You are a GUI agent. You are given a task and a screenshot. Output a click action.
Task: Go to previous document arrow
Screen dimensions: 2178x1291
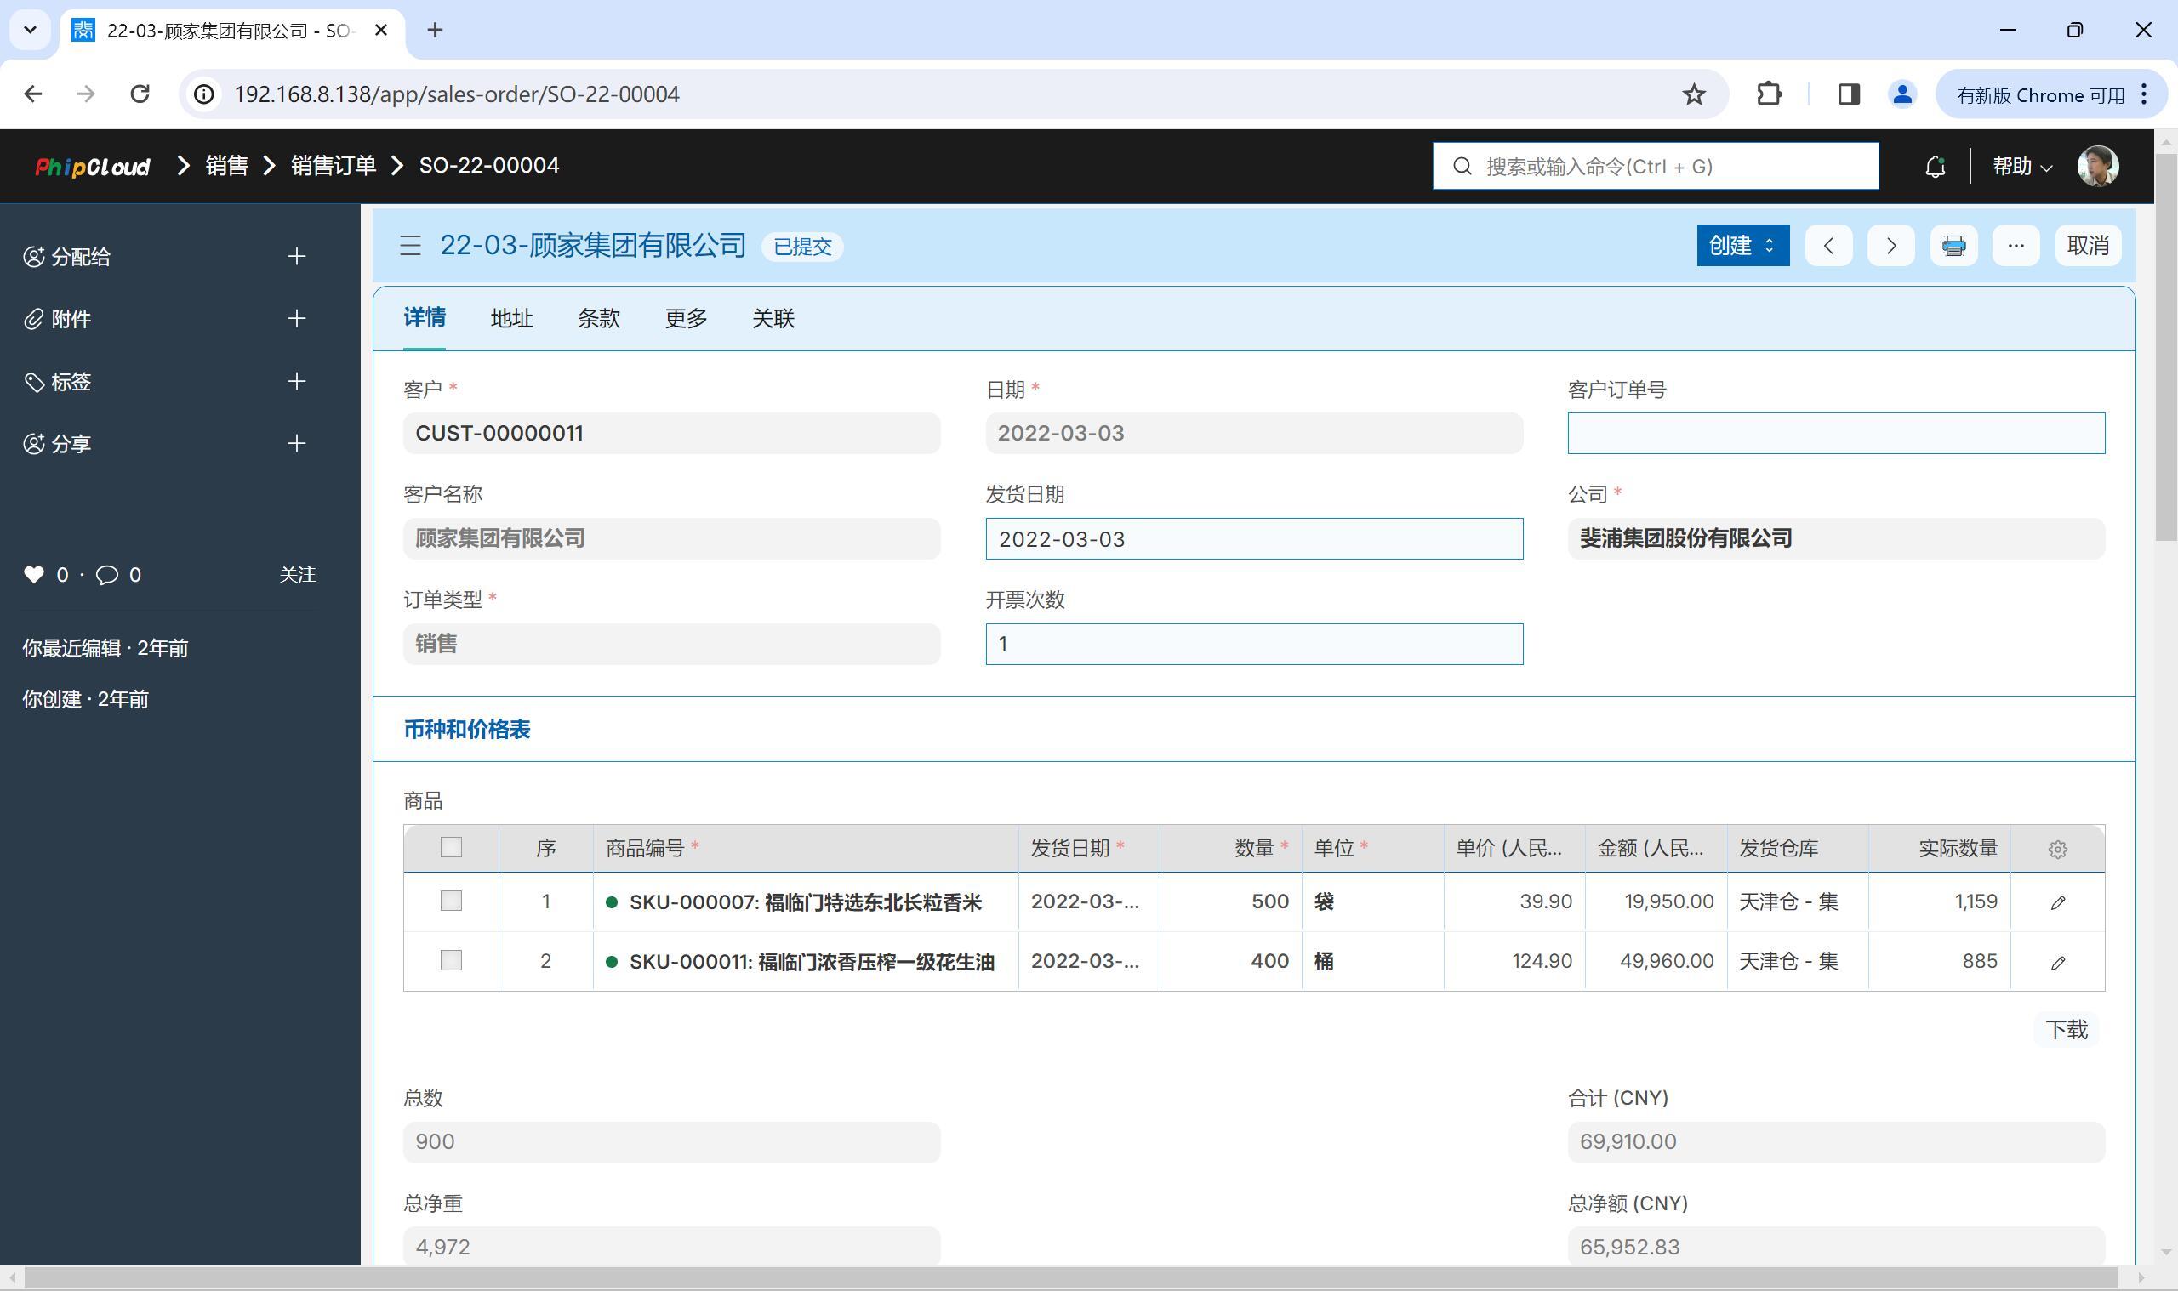click(1828, 246)
